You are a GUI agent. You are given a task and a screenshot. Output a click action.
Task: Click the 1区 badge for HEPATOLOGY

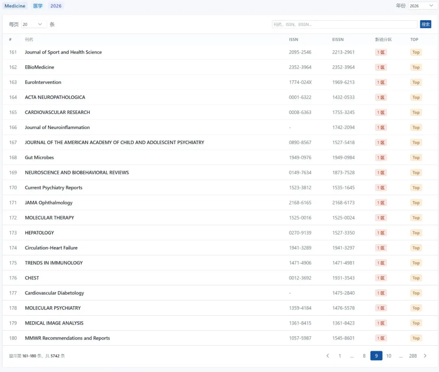point(381,233)
